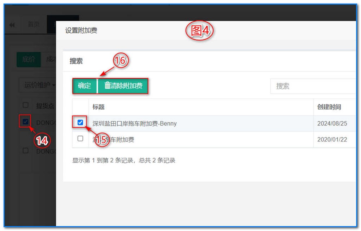Click the 2024/08/25 creation date cell
Viewport: 361px width, 231px height.
click(332, 123)
